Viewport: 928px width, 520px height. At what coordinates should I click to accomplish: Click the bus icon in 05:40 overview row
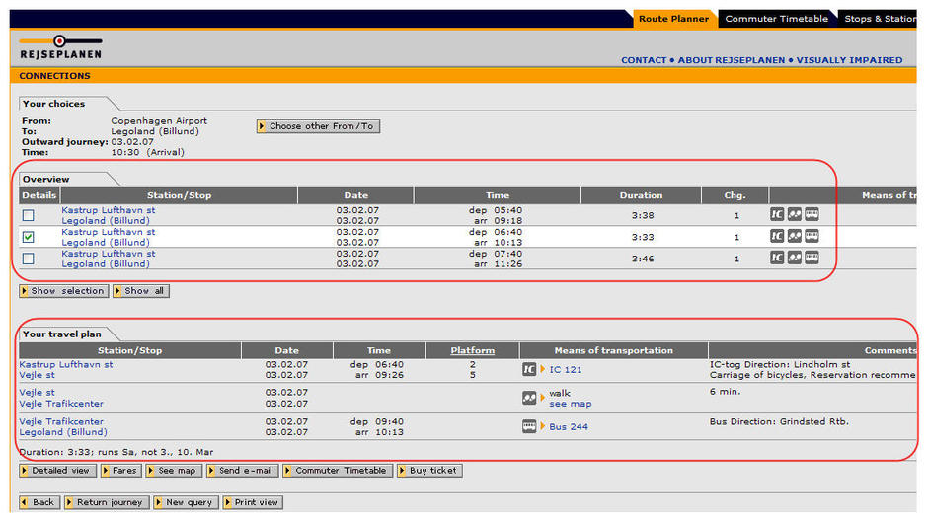[812, 214]
